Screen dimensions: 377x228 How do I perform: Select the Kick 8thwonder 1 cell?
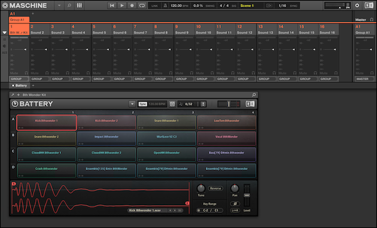click(x=47, y=123)
